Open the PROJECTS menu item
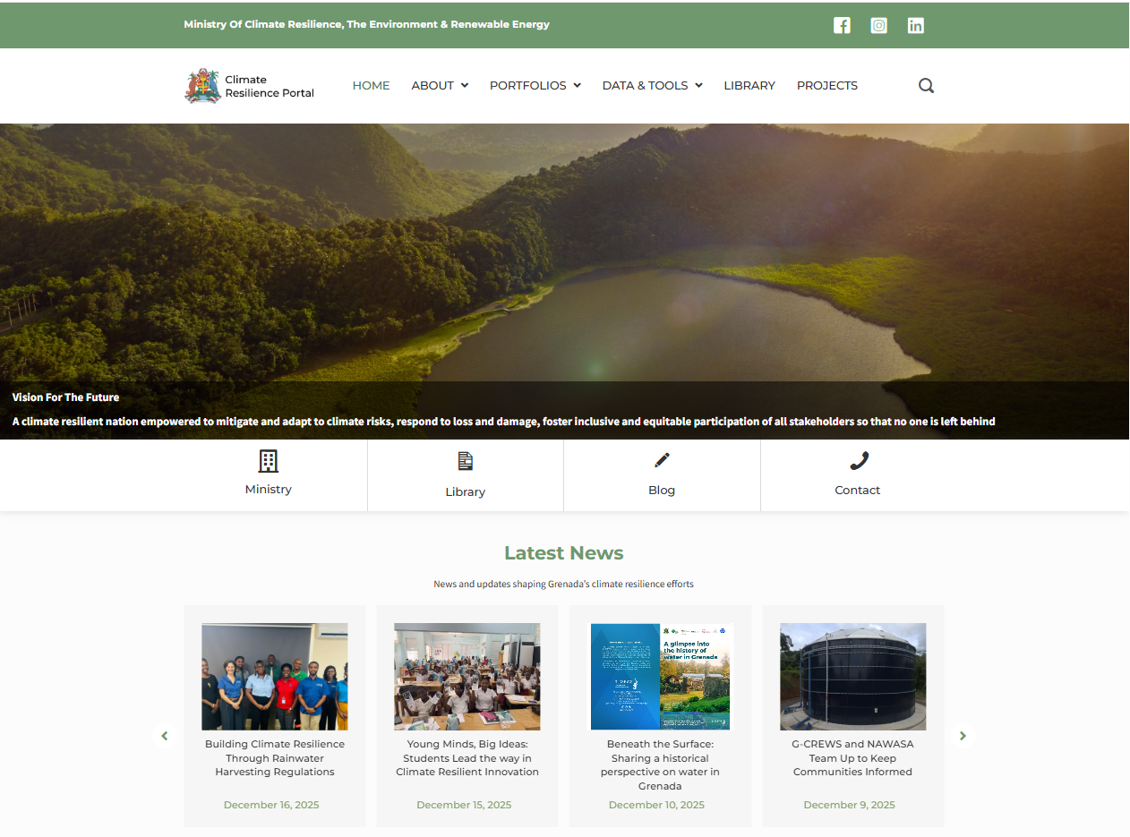This screenshot has width=1130, height=837. 826,86
